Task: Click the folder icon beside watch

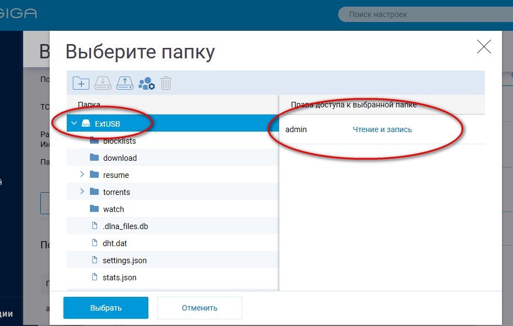Action: pos(94,208)
